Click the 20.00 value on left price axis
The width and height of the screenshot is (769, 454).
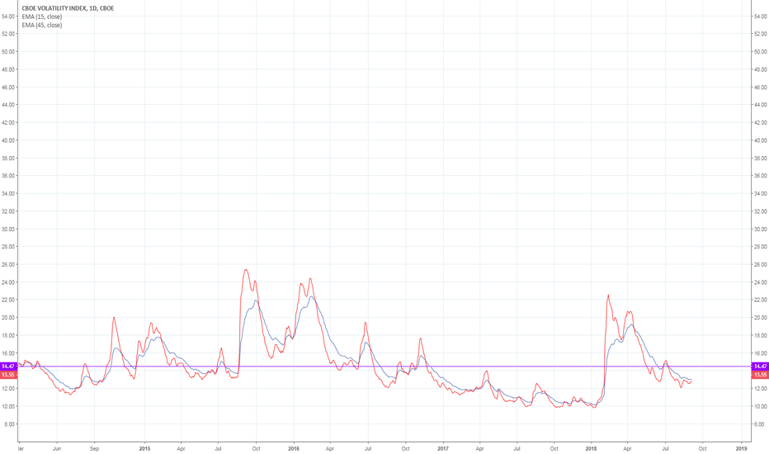pos(8,318)
